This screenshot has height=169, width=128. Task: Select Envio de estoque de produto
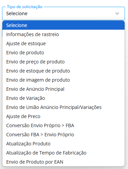[63, 71]
